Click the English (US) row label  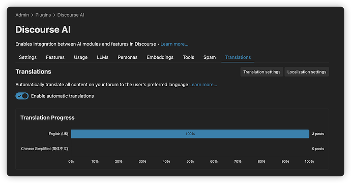coord(58,134)
